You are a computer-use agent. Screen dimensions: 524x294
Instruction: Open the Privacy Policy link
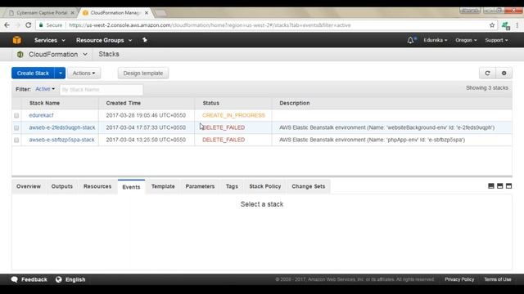click(x=459, y=279)
